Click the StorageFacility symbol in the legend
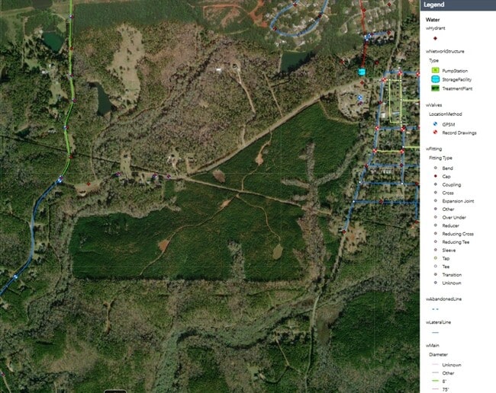Image resolution: width=496 pixels, height=393 pixels. click(434, 79)
